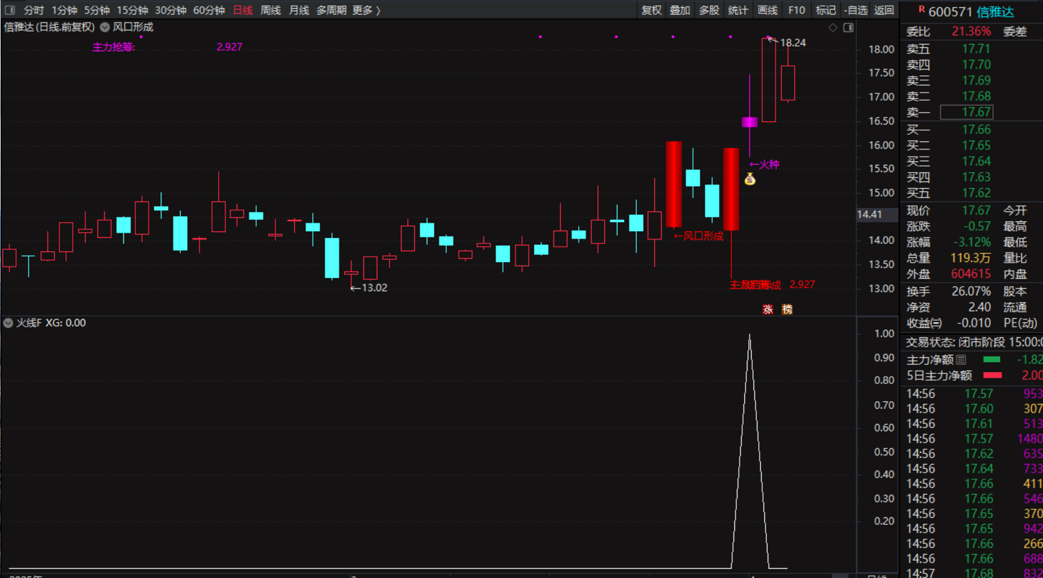Click the 返回 back button
Screen dimensions: 1043x578
884,10
